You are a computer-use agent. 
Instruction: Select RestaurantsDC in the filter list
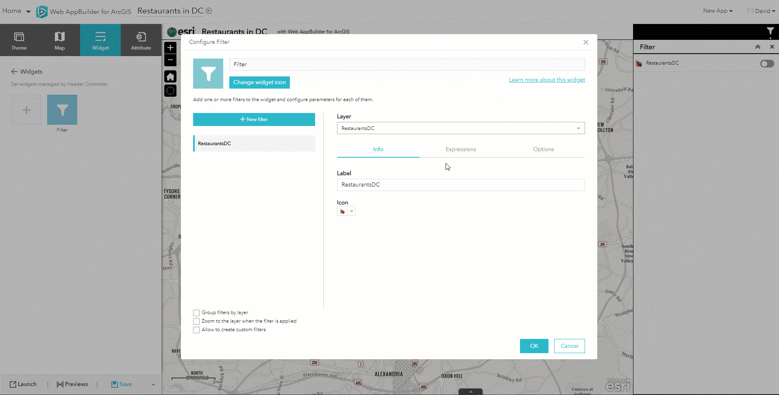click(x=254, y=143)
